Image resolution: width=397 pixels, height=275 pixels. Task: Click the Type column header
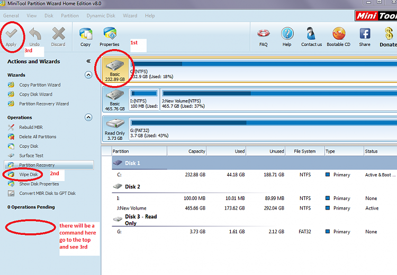click(344, 151)
